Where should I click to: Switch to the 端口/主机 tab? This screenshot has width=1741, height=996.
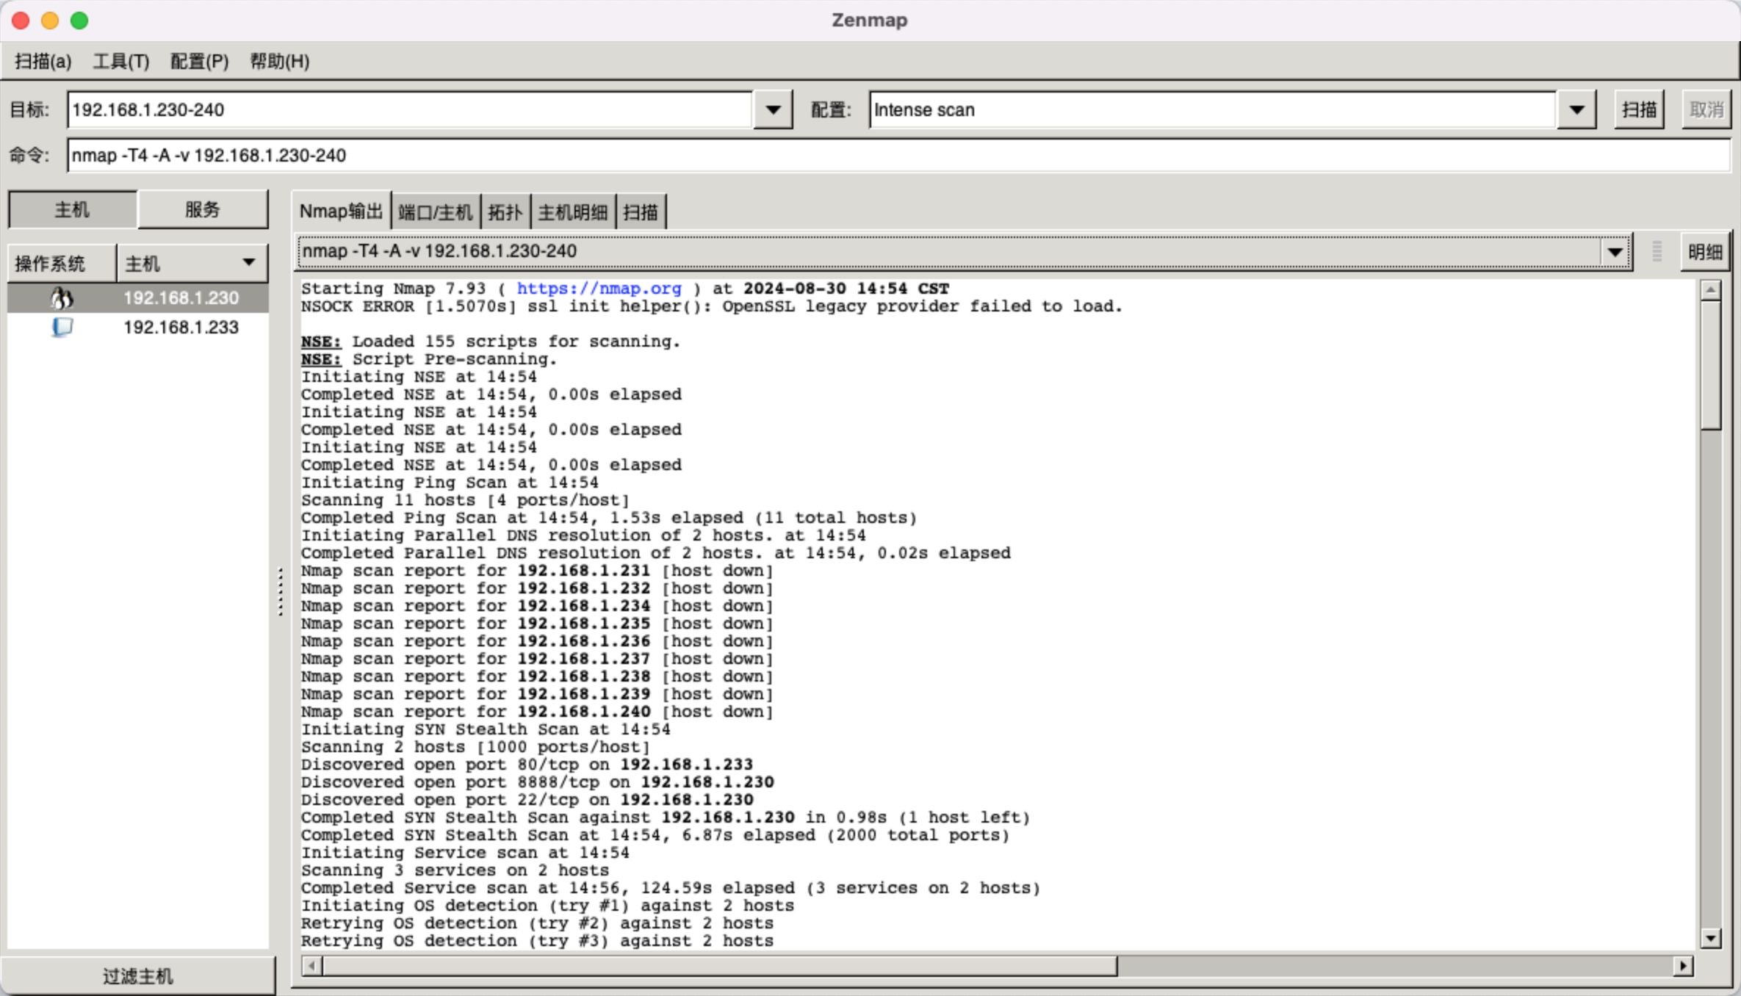click(x=435, y=212)
